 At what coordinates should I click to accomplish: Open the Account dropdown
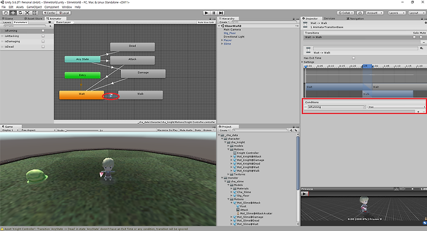click(374, 13)
